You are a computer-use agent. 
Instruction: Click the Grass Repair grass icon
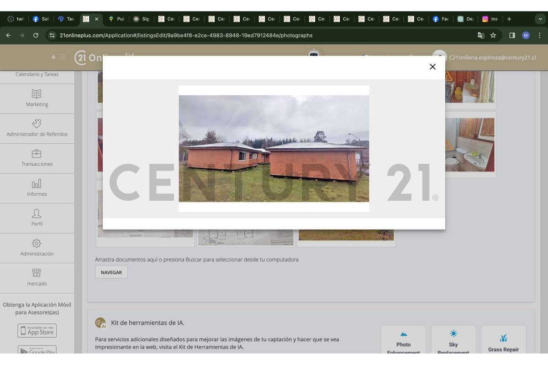(504, 338)
